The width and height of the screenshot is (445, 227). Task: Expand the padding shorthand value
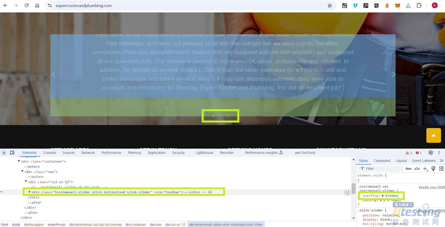coord(381,200)
